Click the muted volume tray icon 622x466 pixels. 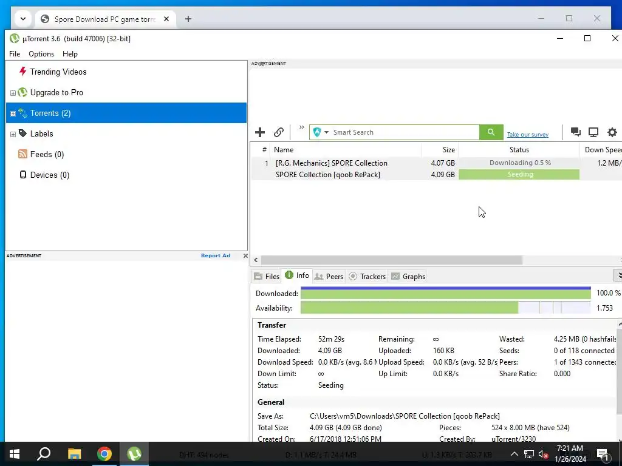[544, 454]
